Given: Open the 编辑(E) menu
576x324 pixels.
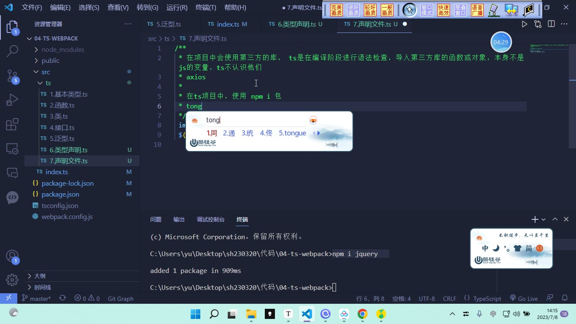Looking at the screenshot, I should click(x=60, y=8).
